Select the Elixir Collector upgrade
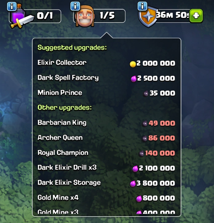This screenshot has width=214, height=223. tap(106, 63)
